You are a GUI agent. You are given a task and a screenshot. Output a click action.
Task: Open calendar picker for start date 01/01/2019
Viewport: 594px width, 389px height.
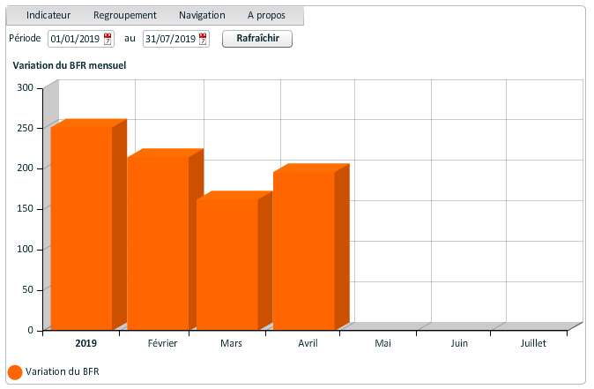[108, 39]
